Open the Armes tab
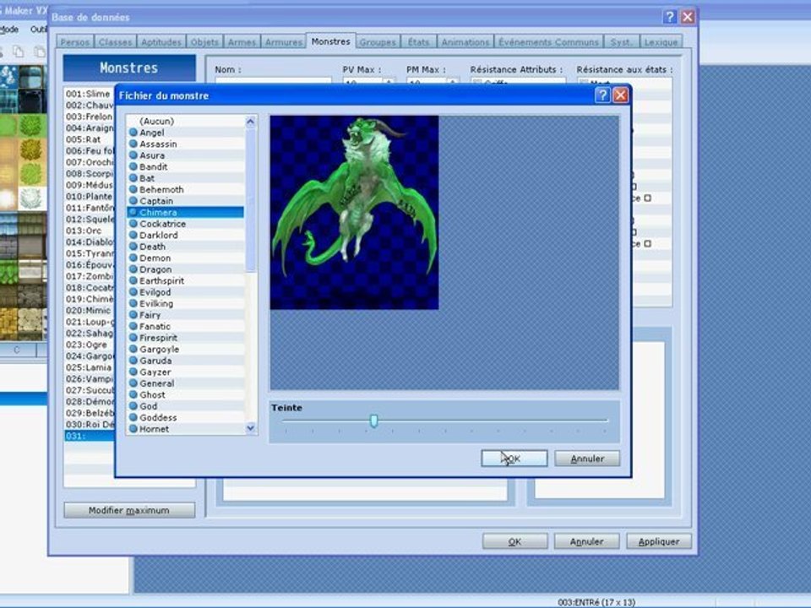The height and width of the screenshot is (608, 811). click(242, 42)
